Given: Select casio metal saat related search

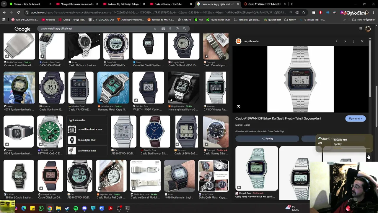Looking at the screenshot, I should coord(87,151).
